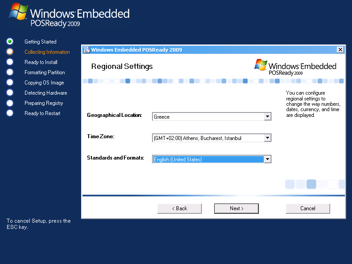Open the Time Zone dropdown arrow
The width and height of the screenshot is (352, 264).
coord(267,138)
